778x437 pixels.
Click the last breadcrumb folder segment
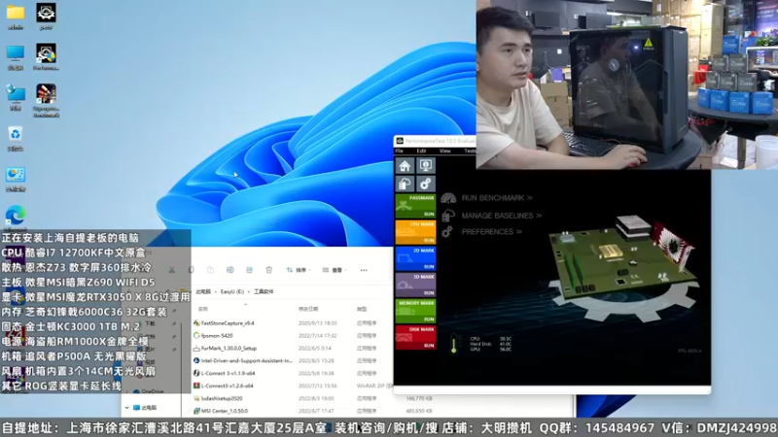264,292
